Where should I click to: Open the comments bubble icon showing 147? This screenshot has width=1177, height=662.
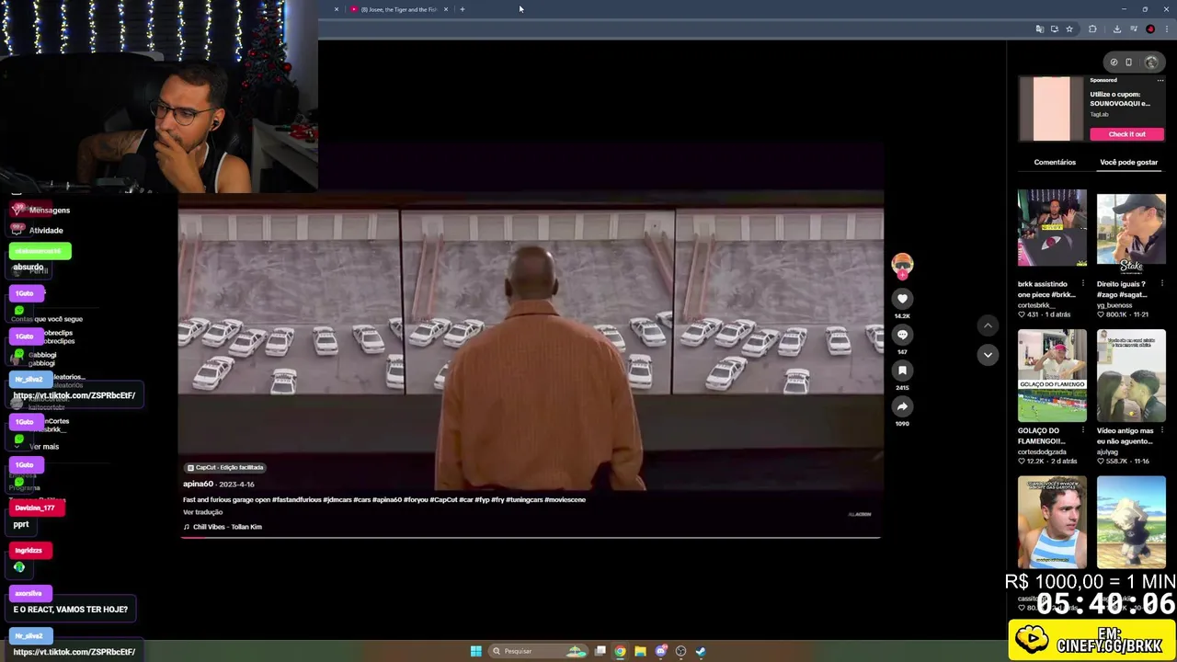pos(902,335)
